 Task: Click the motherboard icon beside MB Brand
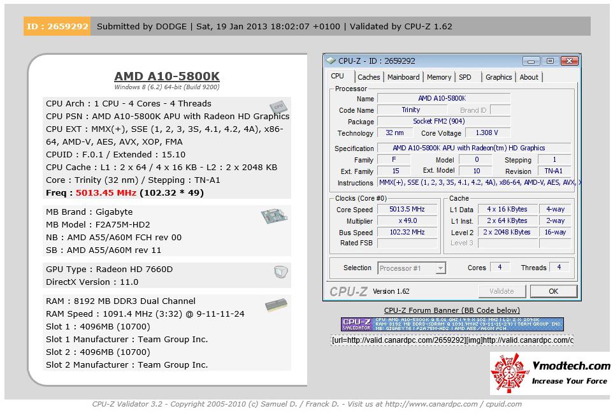pyautogui.click(x=274, y=216)
